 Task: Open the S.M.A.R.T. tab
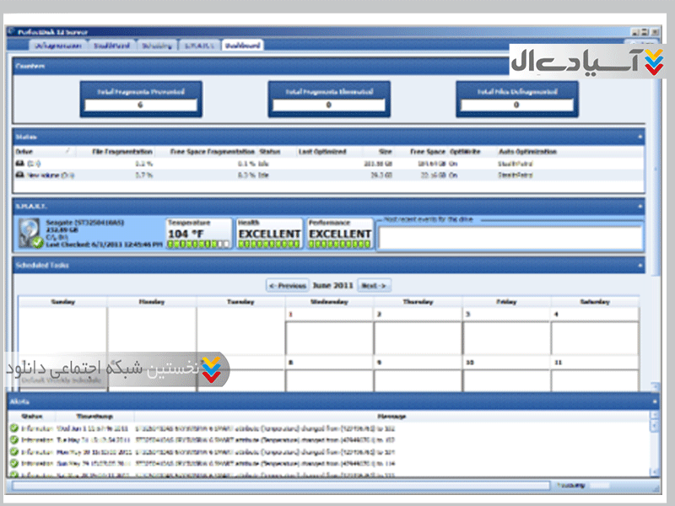[x=199, y=45]
